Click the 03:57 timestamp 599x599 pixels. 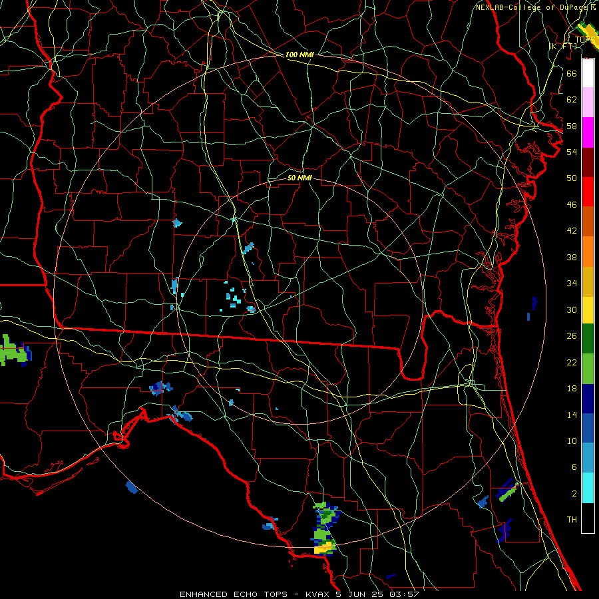coord(404,594)
